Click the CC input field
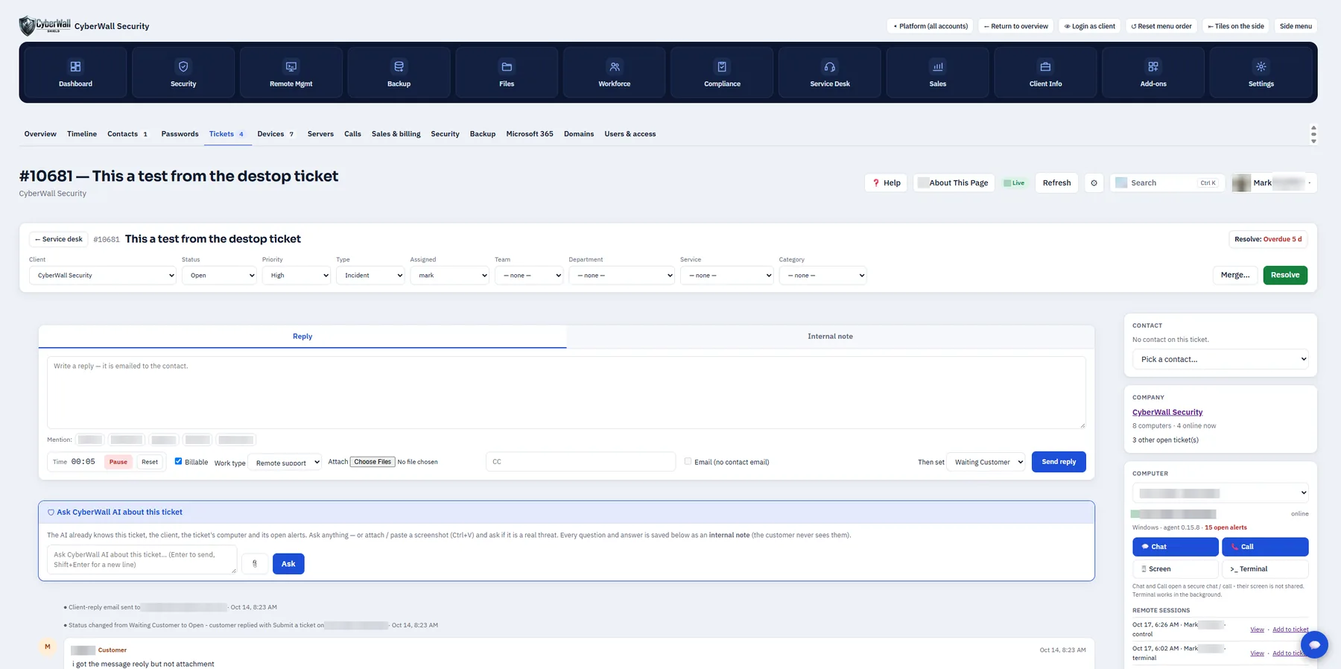1341x669 pixels. pyautogui.click(x=580, y=462)
